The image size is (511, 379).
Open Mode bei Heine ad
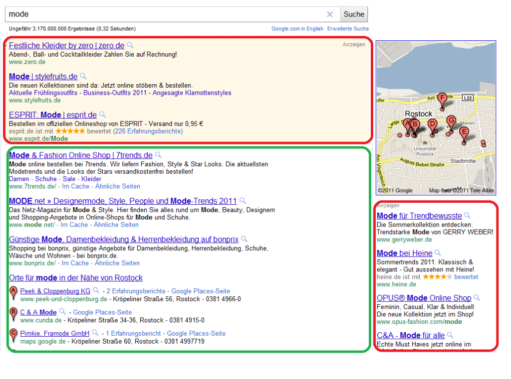(x=404, y=253)
